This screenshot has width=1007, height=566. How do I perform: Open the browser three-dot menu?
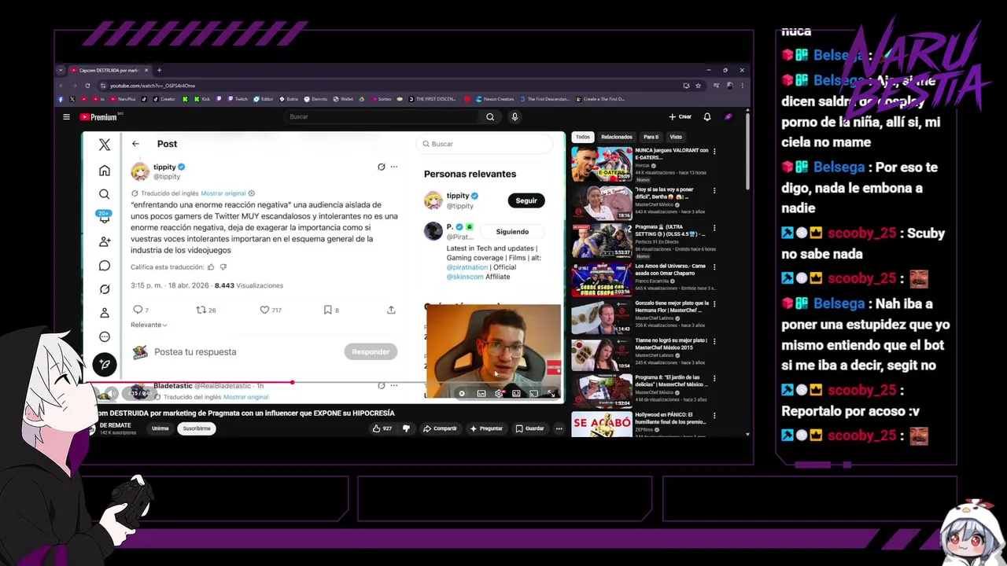click(x=743, y=86)
